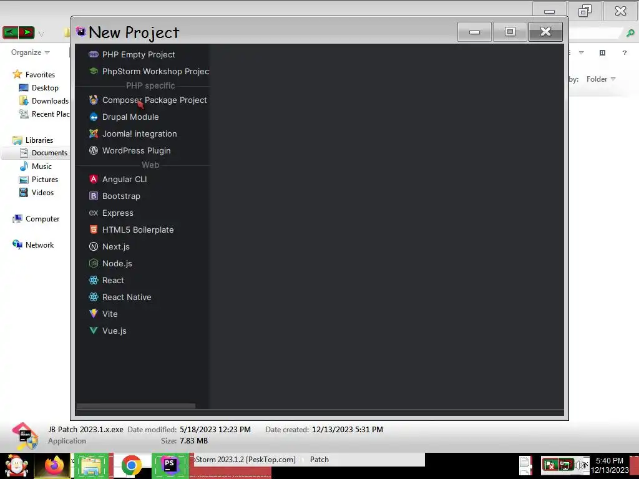Pick Node.js icon
Viewport: 639px width, 479px height.
pyautogui.click(x=94, y=263)
